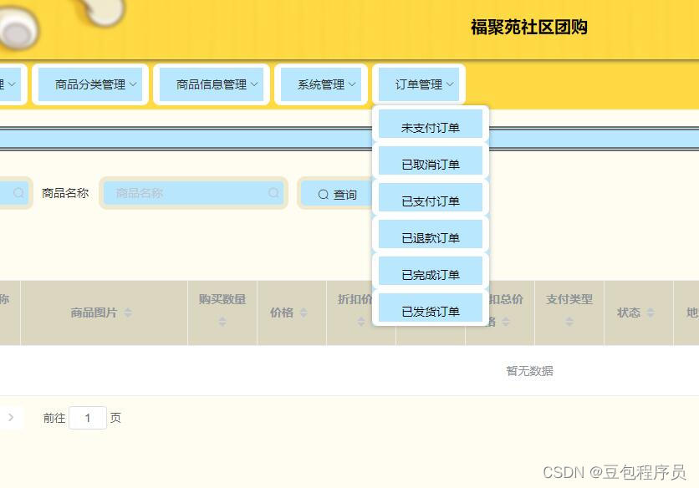Click the next page arrow in pagination

pos(10,417)
